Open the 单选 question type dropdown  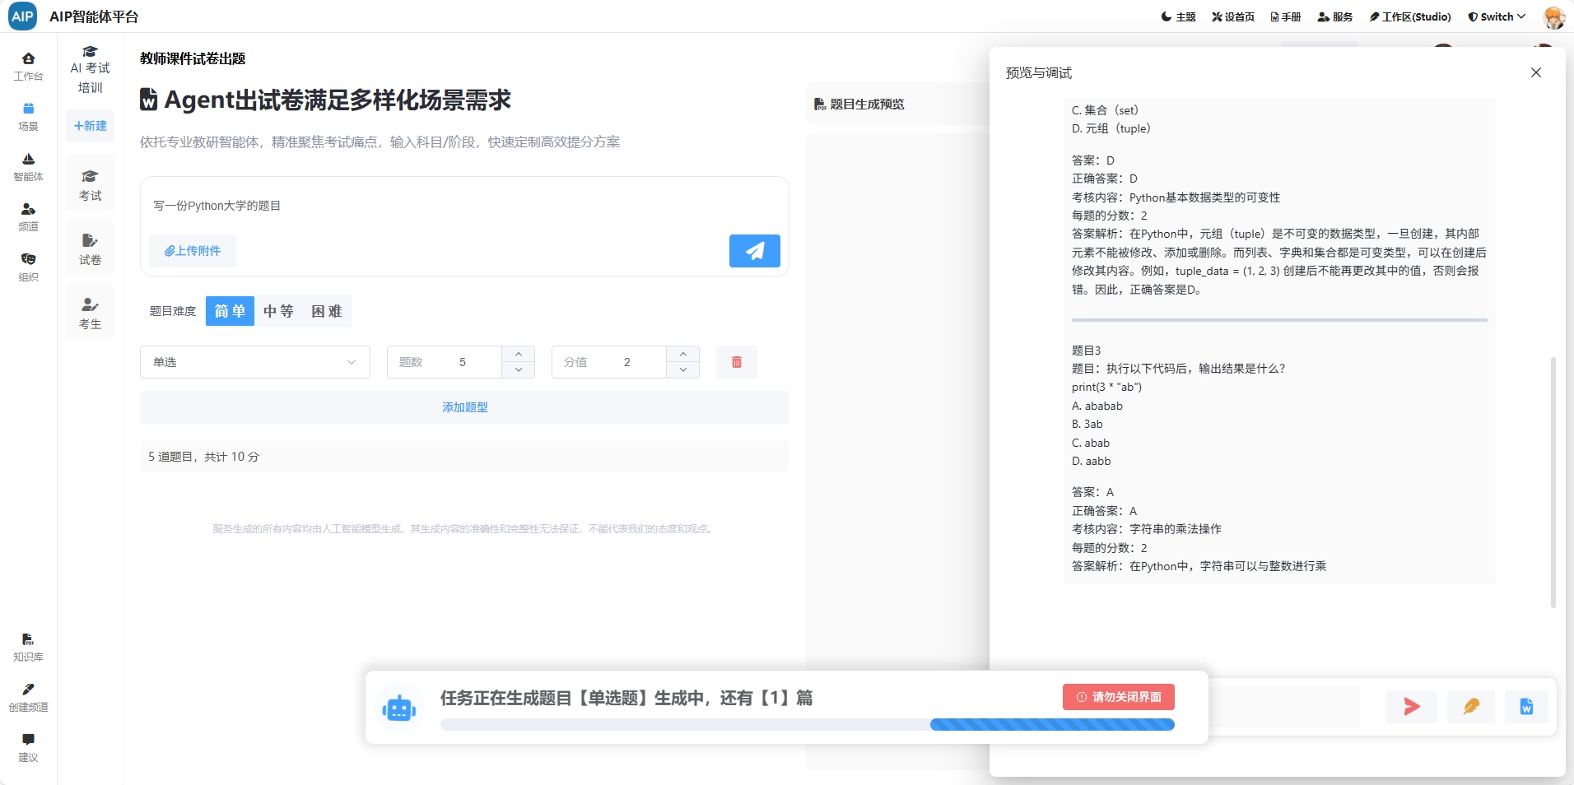tap(255, 362)
